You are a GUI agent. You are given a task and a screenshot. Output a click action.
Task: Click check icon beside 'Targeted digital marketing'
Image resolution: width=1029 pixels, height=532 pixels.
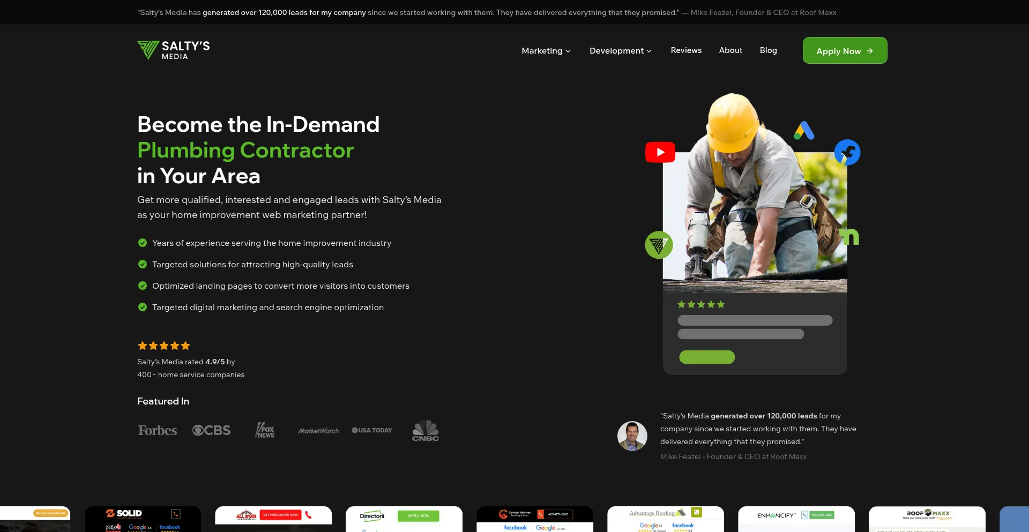tap(143, 307)
